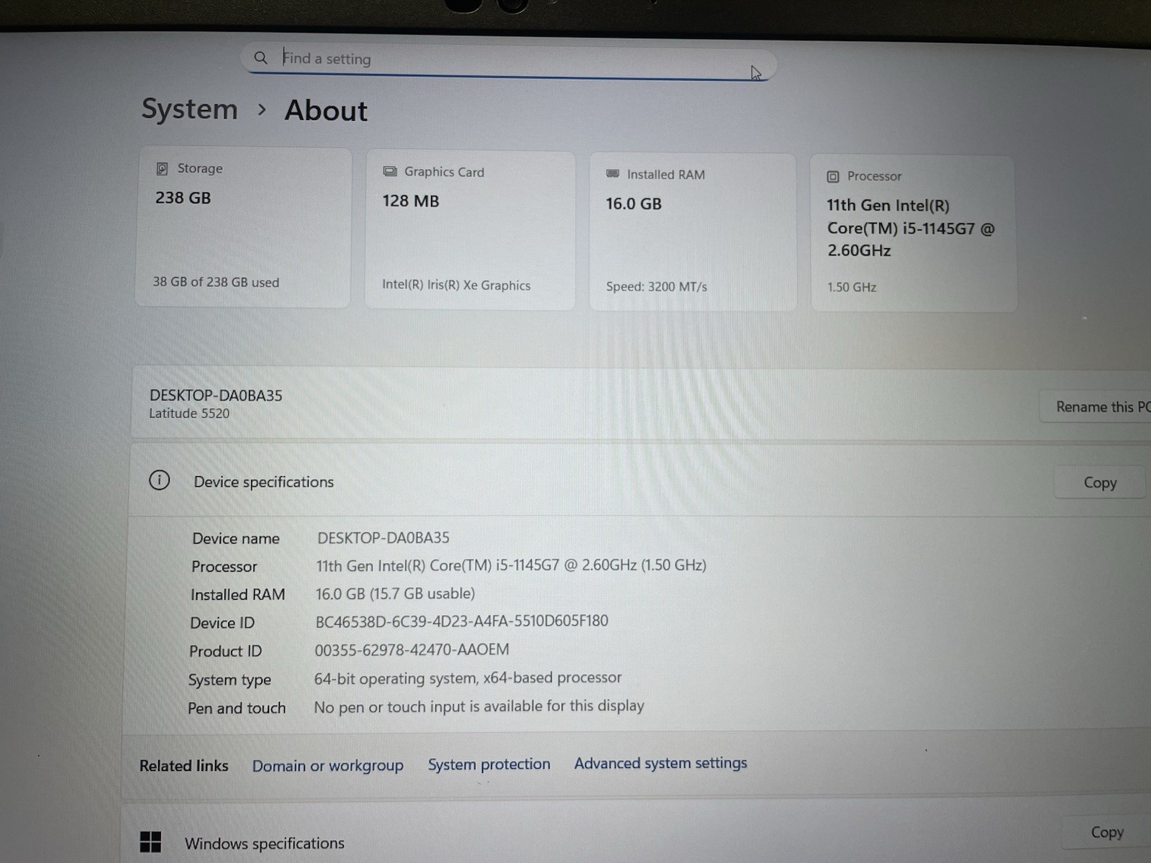Click the No pen or touch input text

click(479, 706)
